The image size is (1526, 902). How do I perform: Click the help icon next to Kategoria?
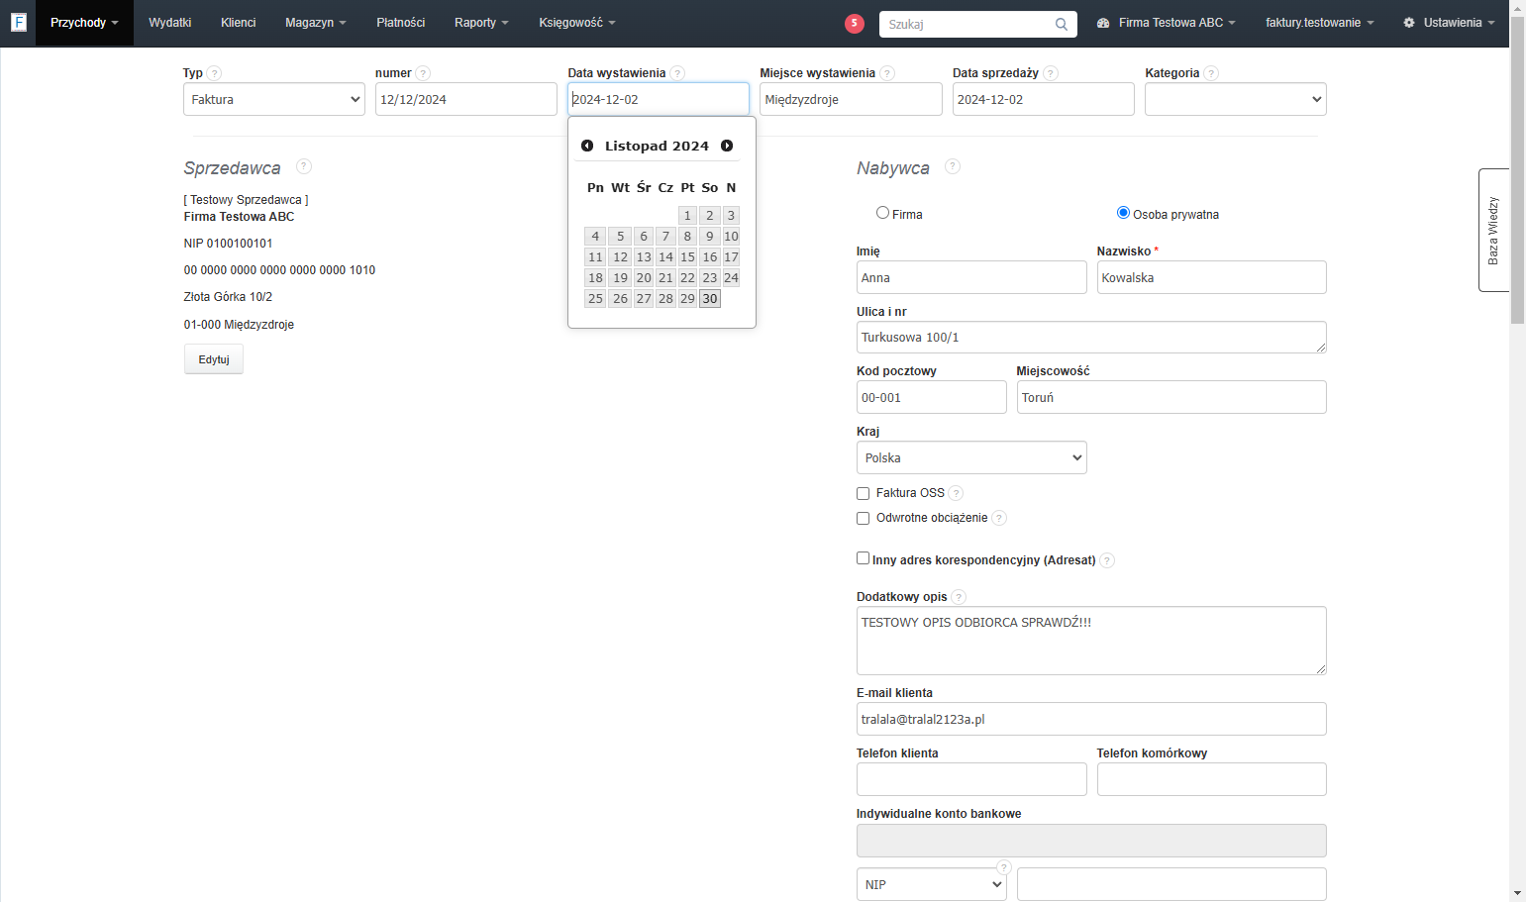(x=1211, y=73)
